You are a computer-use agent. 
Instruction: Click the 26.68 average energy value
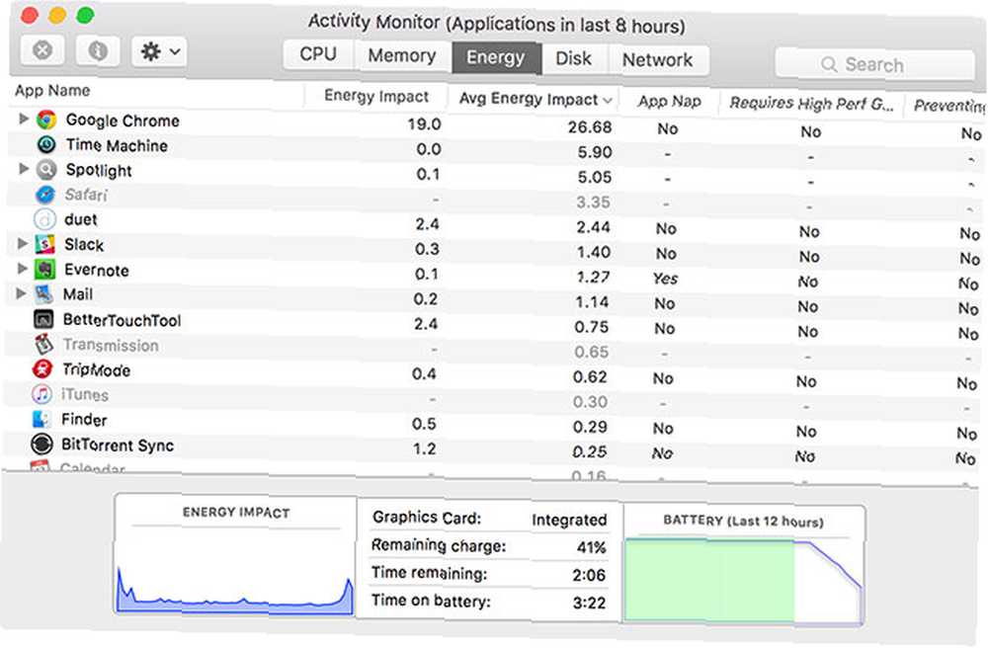(x=590, y=127)
